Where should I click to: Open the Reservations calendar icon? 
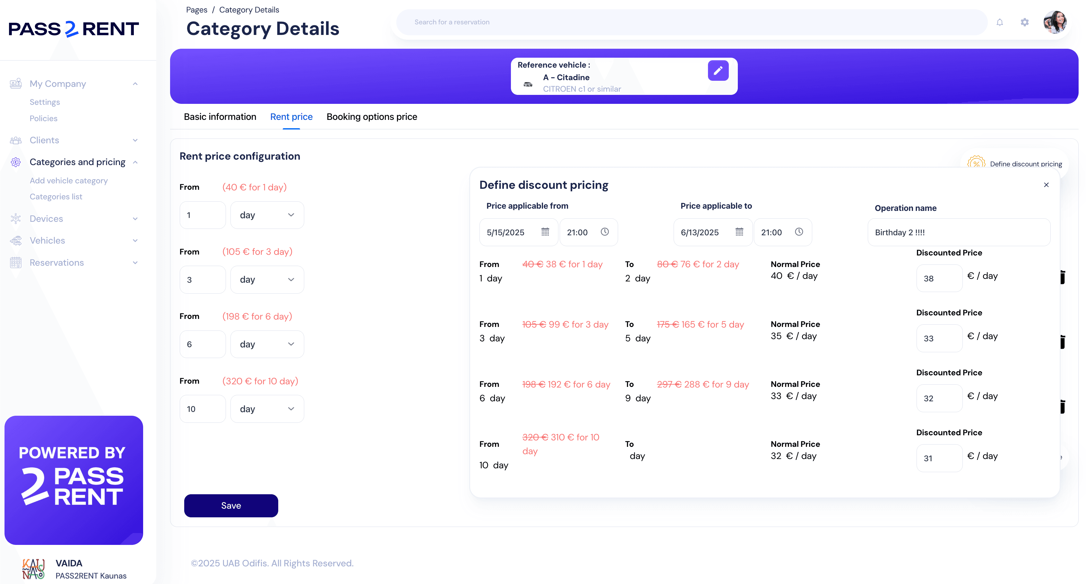pyautogui.click(x=16, y=262)
